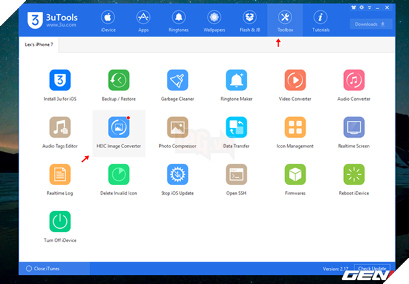Go to the Apps section

[143, 21]
